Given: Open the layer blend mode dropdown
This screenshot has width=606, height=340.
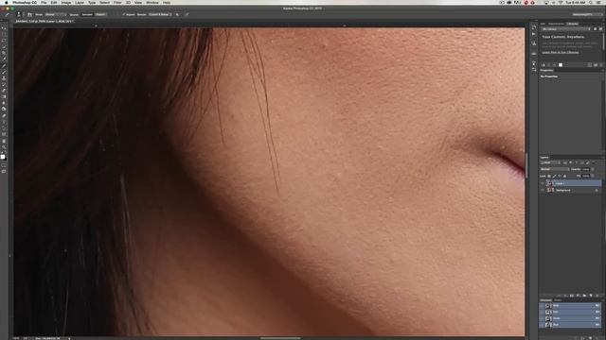Looking at the screenshot, I should tap(555, 169).
